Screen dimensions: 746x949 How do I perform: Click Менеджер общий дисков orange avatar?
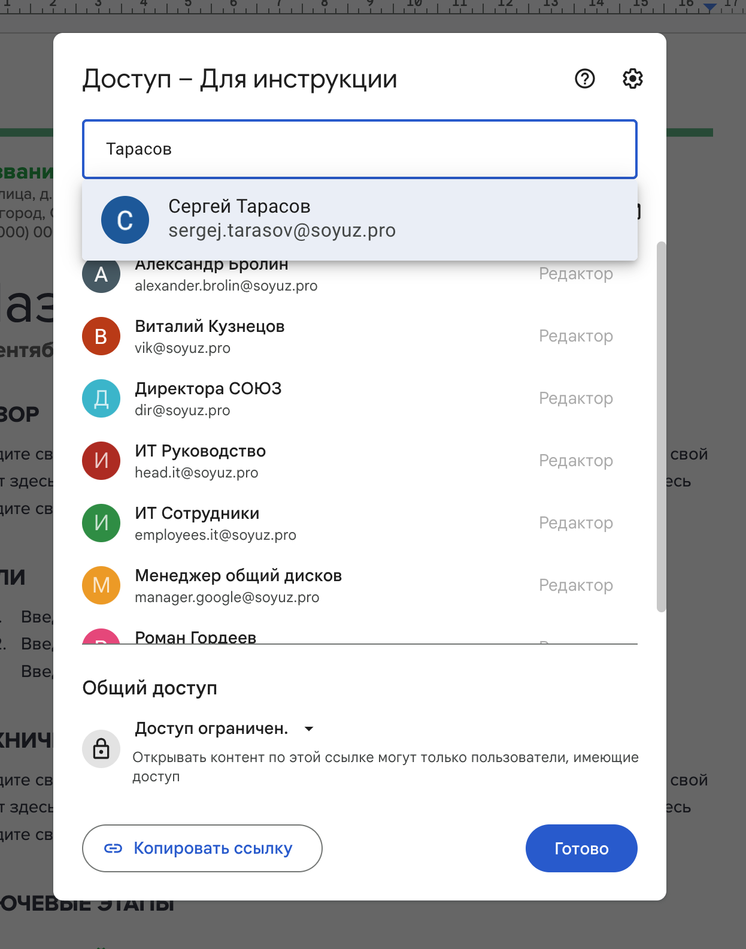click(x=101, y=585)
